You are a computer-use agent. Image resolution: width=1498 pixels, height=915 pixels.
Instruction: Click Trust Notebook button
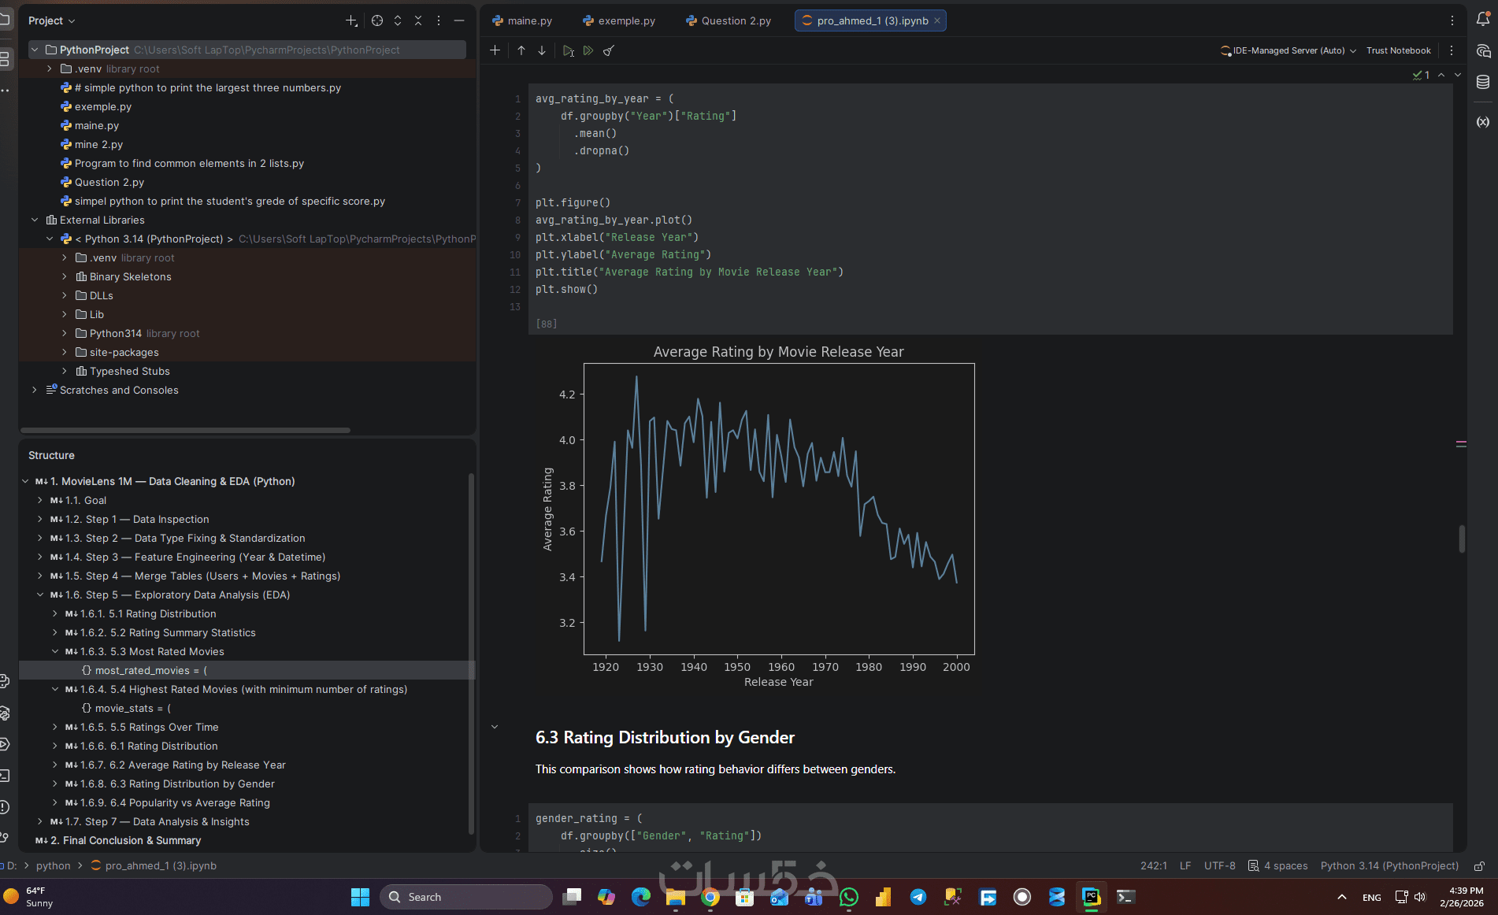(1399, 50)
